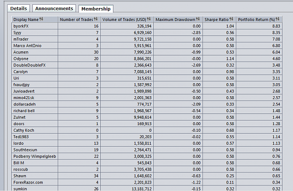
Task: Select the rosscub member name
Action: (x=21, y=170)
